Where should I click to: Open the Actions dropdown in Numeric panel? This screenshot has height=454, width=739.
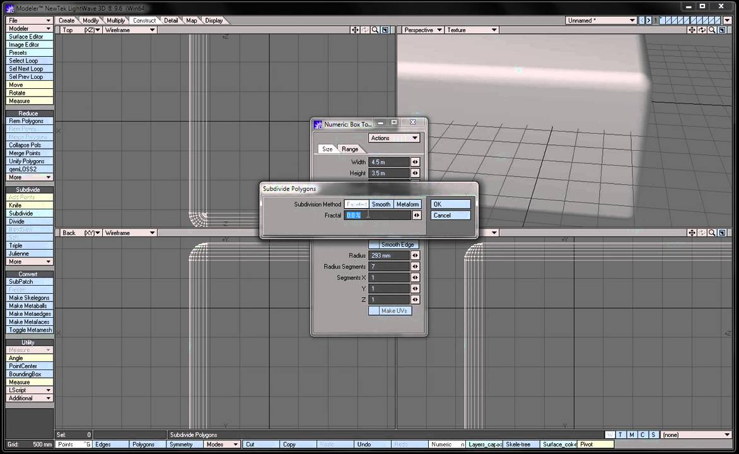click(394, 138)
